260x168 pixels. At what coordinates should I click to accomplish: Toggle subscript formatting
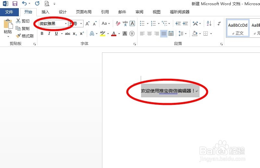(75, 34)
